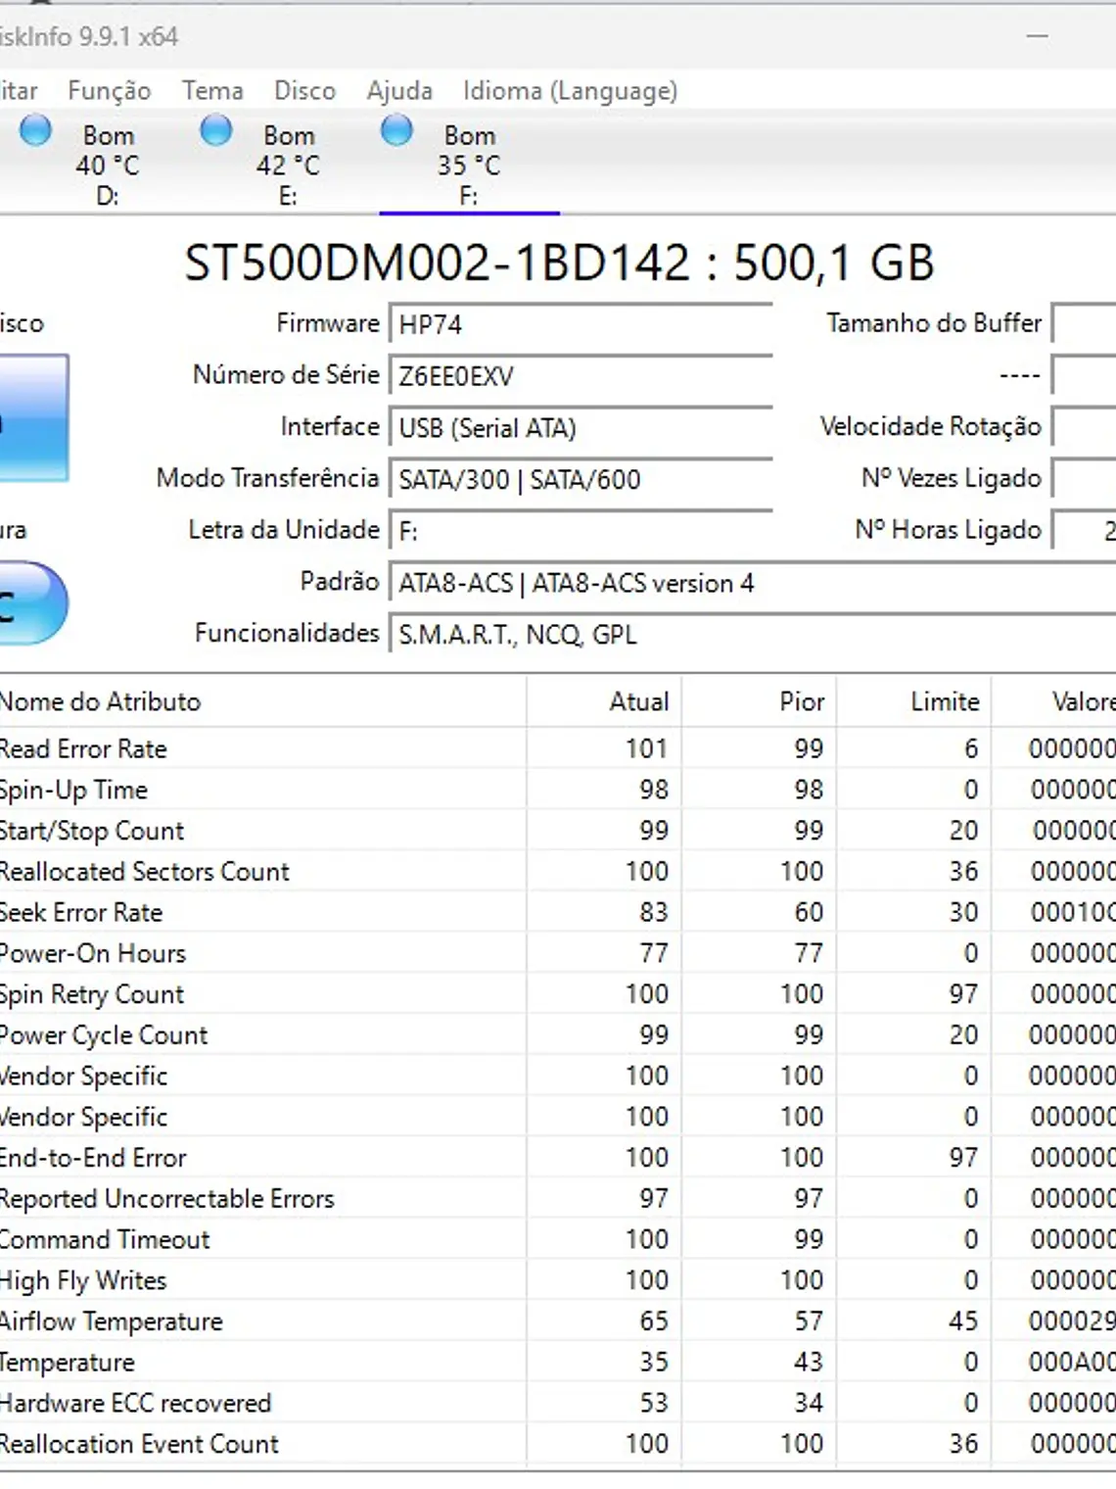1116x1489 pixels.
Task: Click Pior value 43 in Temperature row
Action: tap(809, 1363)
